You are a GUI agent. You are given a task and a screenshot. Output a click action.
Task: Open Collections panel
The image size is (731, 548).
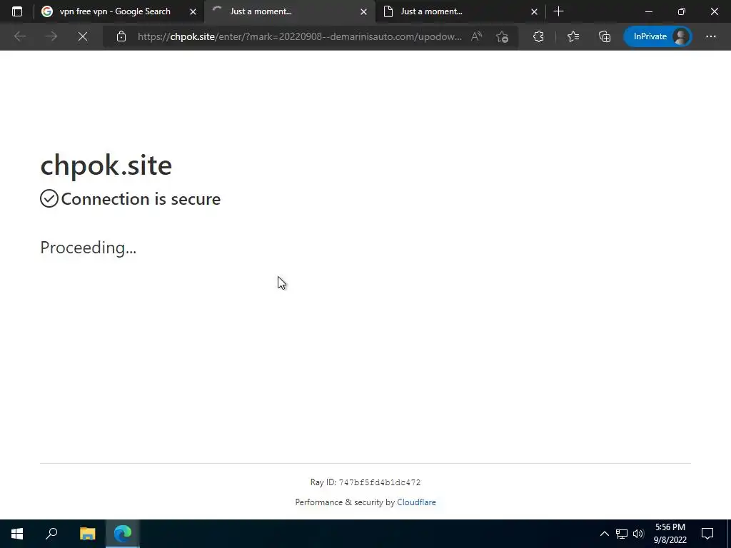(605, 36)
